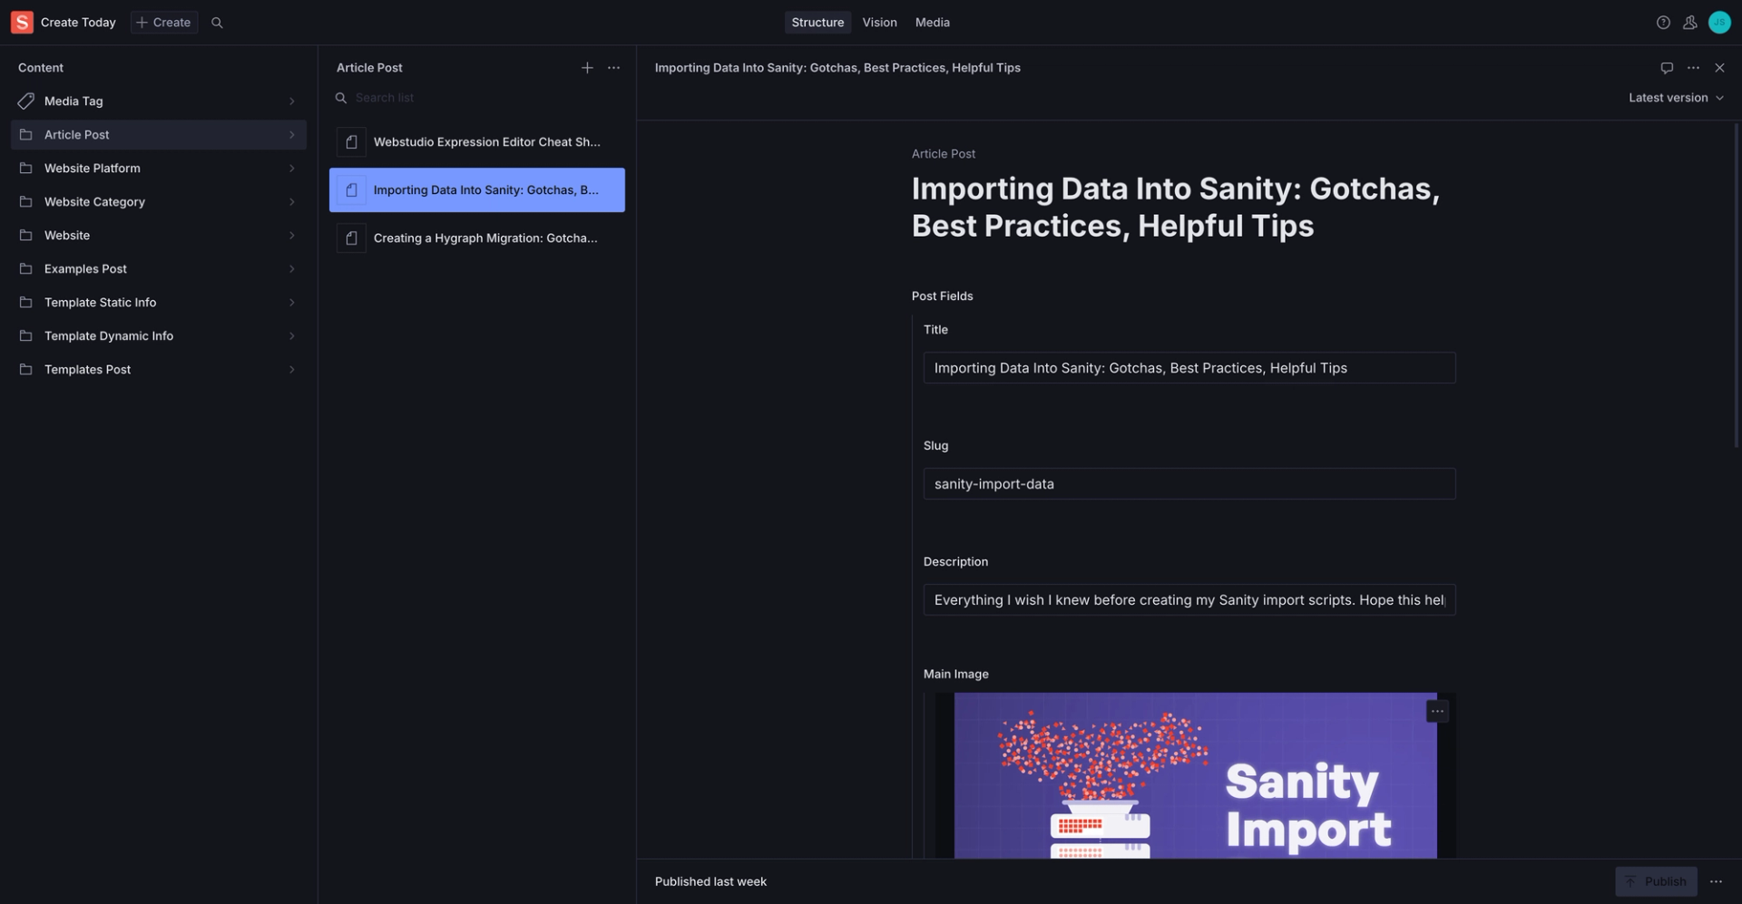The image size is (1742, 904).
Task: Expand the Website Category chevron
Action: coord(292,201)
